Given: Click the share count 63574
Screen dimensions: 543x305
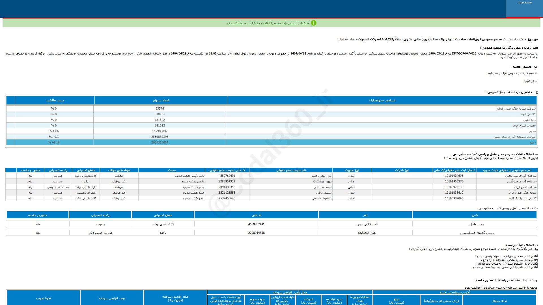Looking at the screenshot, I should click(x=160, y=108).
